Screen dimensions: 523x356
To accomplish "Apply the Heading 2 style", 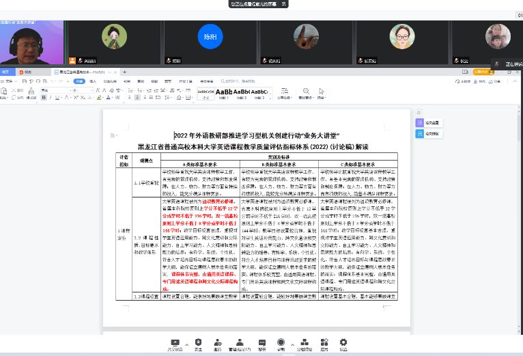I will click(242, 94).
